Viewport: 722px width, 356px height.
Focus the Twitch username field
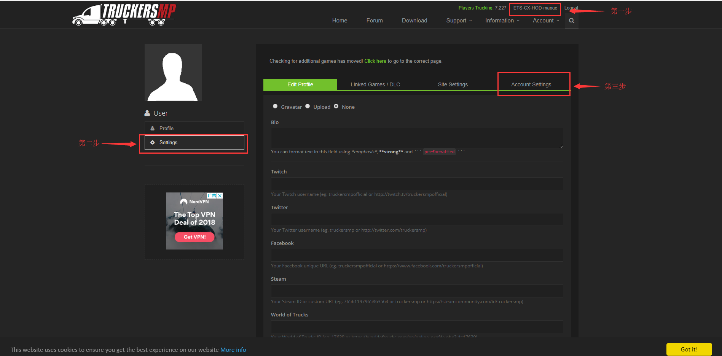pyautogui.click(x=417, y=184)
